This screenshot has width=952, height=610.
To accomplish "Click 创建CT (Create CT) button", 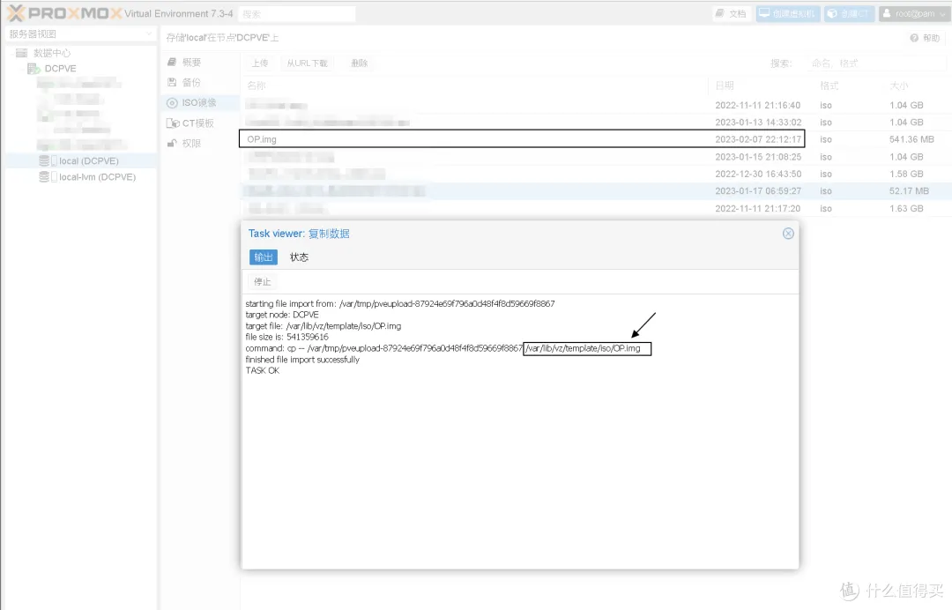I will pos(848,14).
